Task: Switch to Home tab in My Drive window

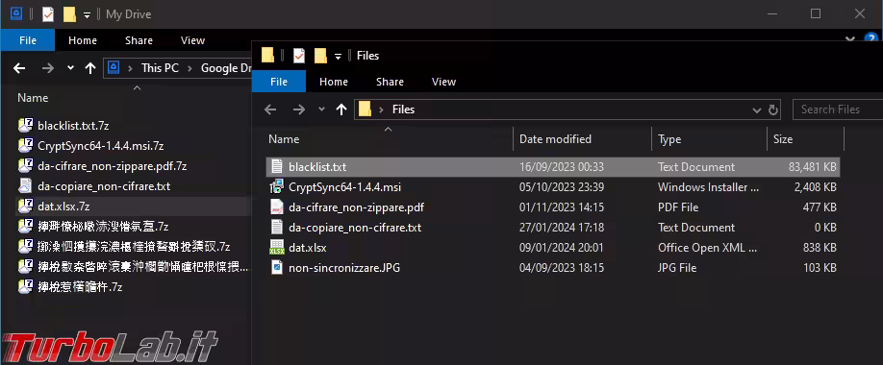Action: 82,40
